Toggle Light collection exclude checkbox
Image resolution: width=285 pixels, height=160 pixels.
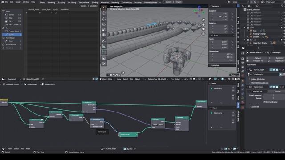tap(281, 28)
